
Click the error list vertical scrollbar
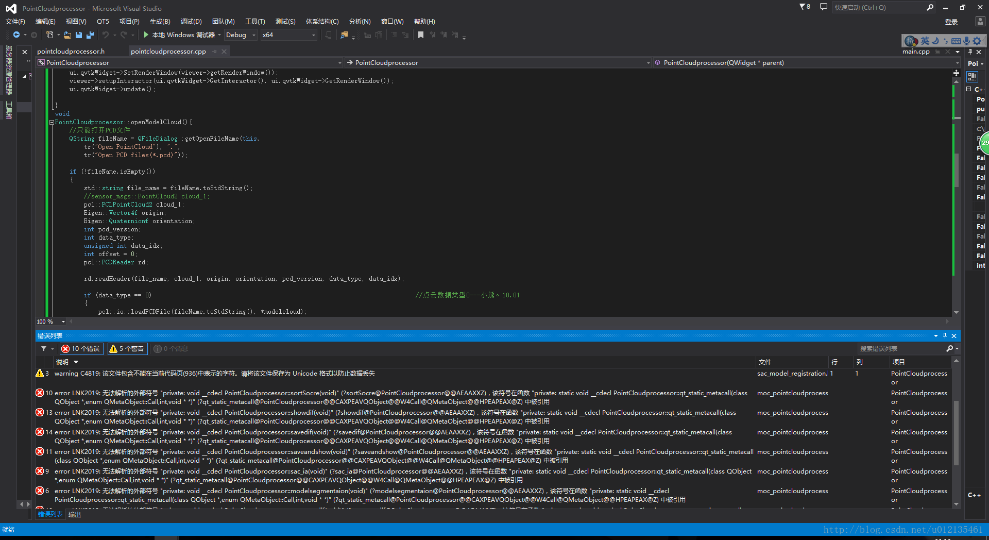coord(956,433)
